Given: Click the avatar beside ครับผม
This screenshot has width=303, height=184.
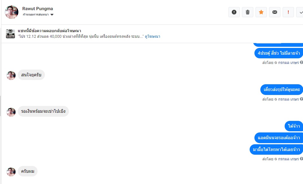Looking at the screenshot, I should (x=11, y=171).
